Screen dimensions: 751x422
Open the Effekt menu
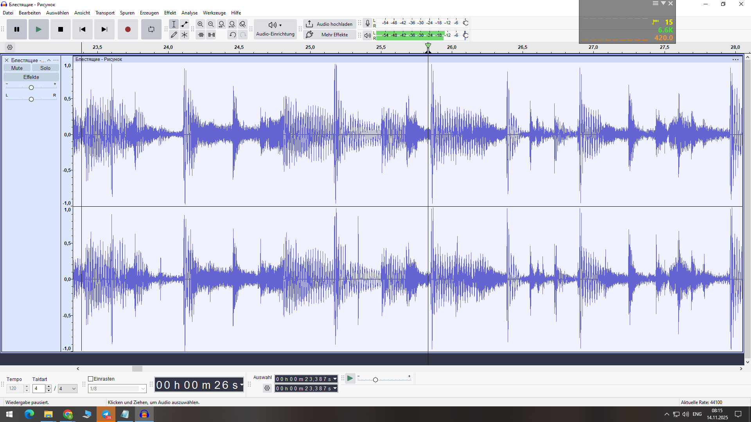170,13
